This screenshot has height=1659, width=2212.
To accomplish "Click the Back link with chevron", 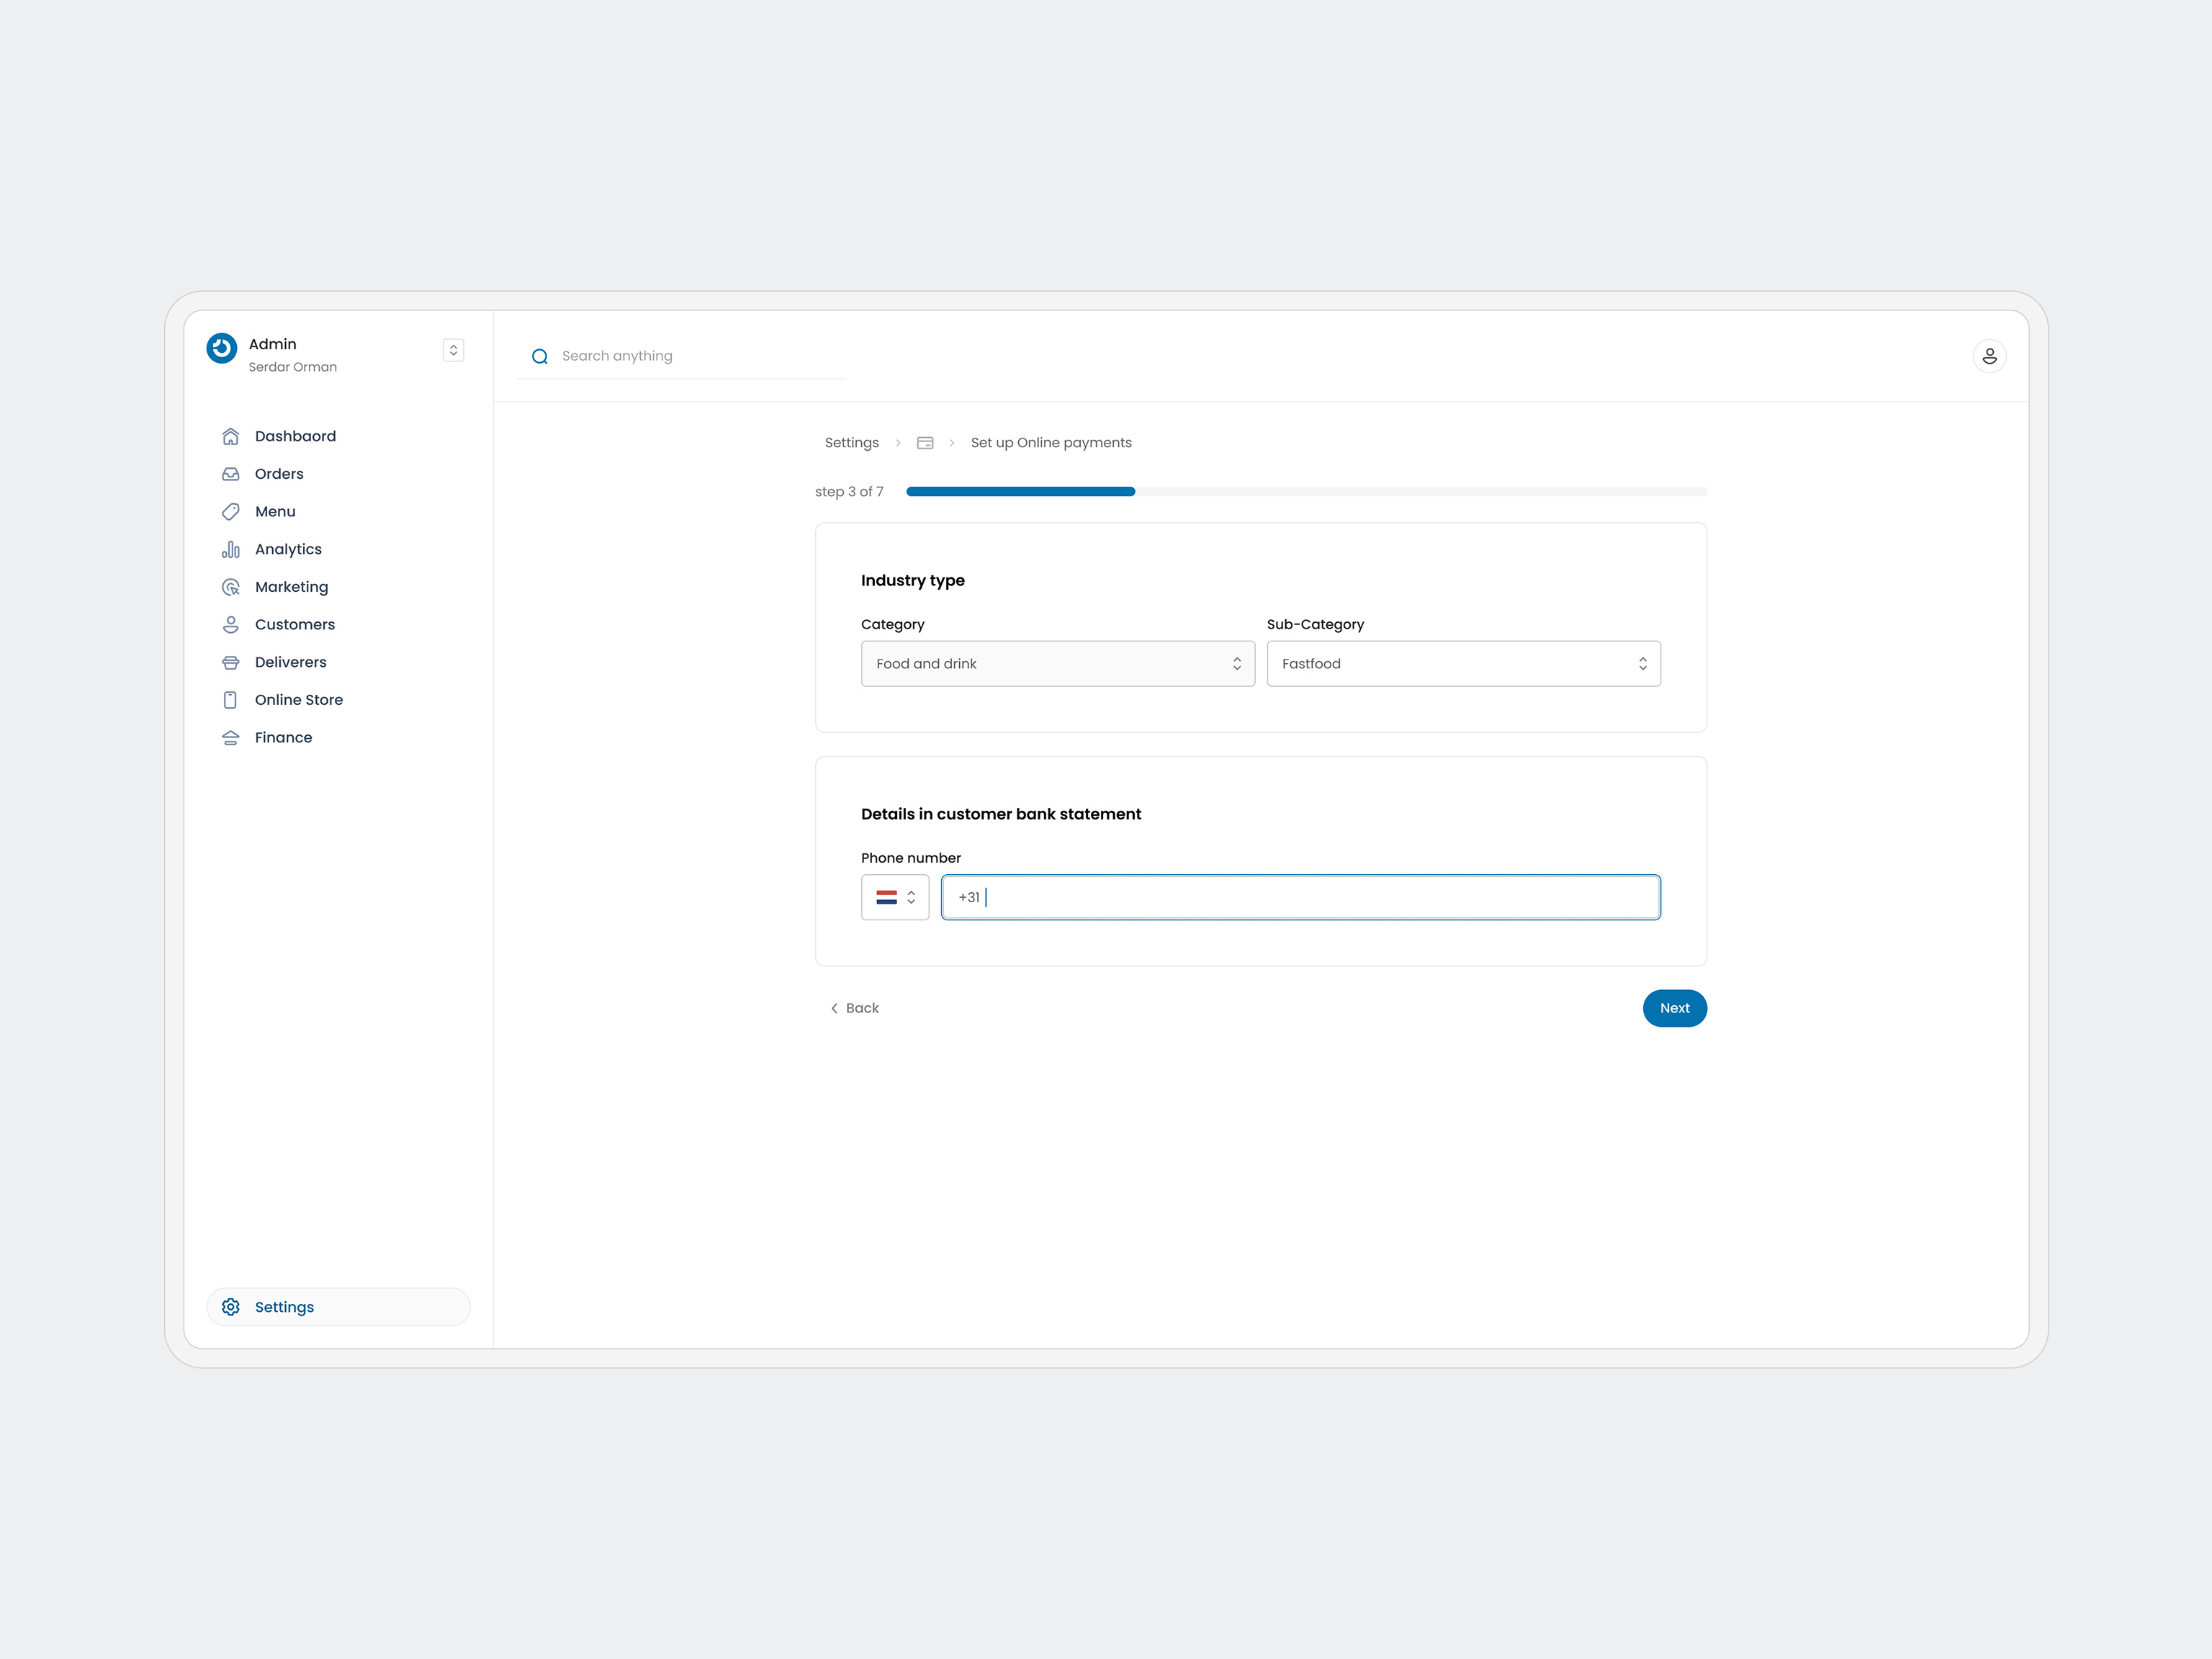I will pos(855,1008).
